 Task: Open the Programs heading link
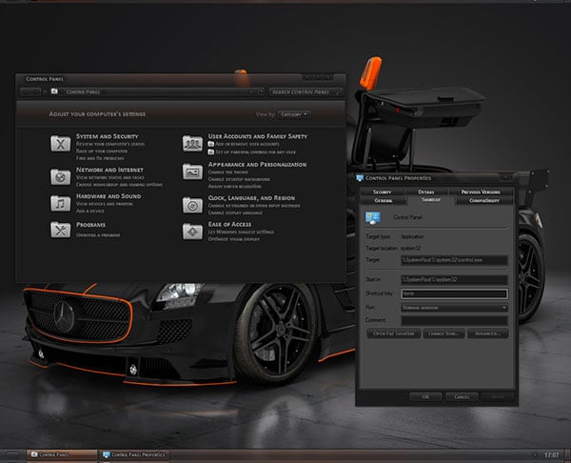tap(90, 225)
